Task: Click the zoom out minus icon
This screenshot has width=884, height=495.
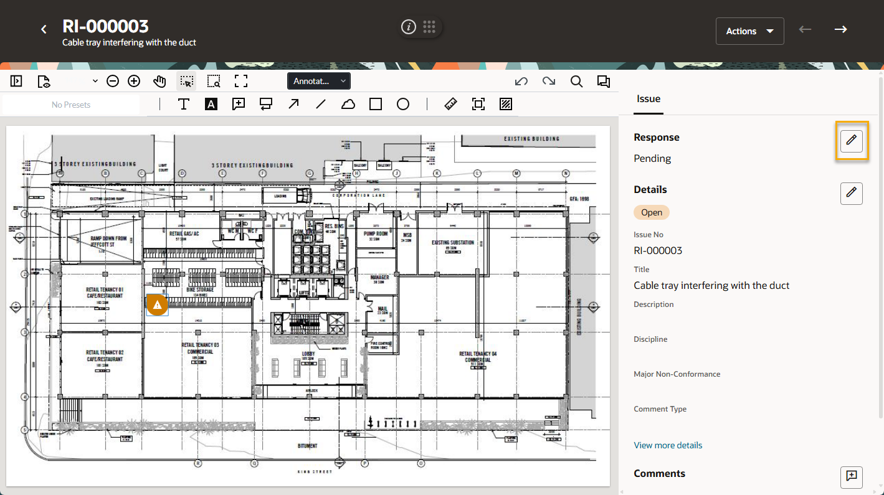Action: (113, 81)
